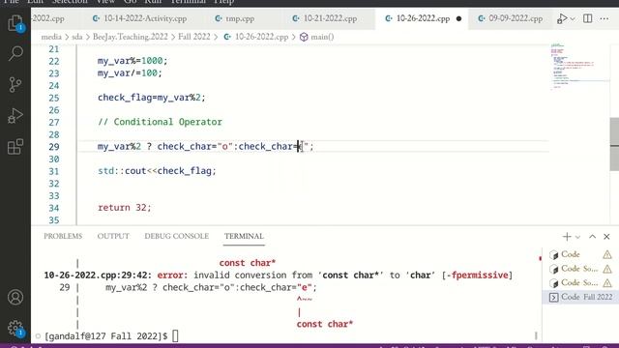Image resolution: width=619 pixels, height=348 pixels.
Task: Maximize panel size with up chevron
Action: pos(592,236)
